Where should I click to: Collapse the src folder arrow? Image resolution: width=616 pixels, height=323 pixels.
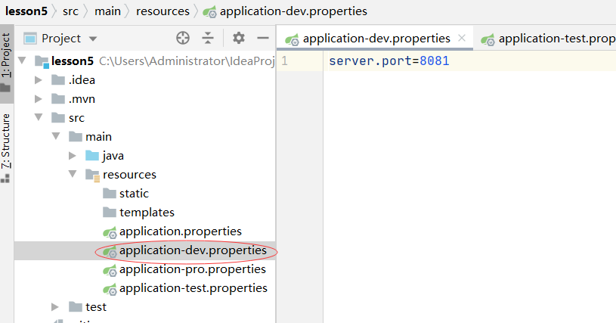39,117
